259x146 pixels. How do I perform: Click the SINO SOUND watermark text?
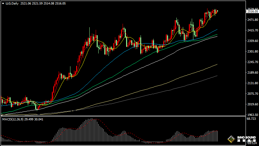tap(246, 138)
